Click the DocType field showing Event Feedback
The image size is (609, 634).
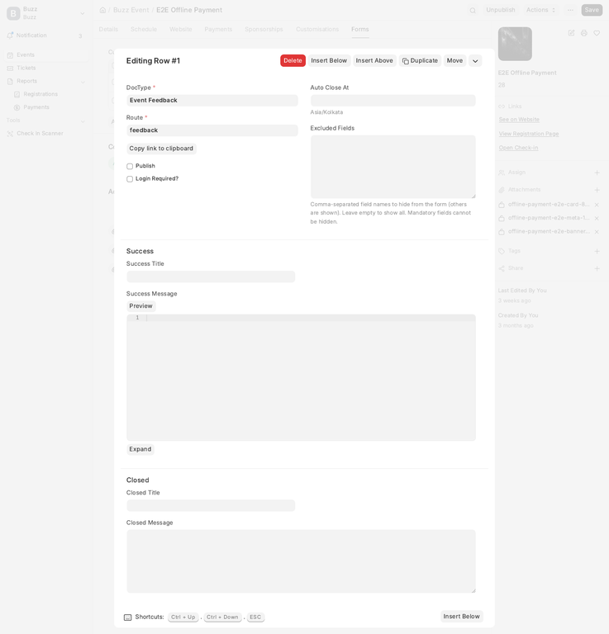pos(212,100)
